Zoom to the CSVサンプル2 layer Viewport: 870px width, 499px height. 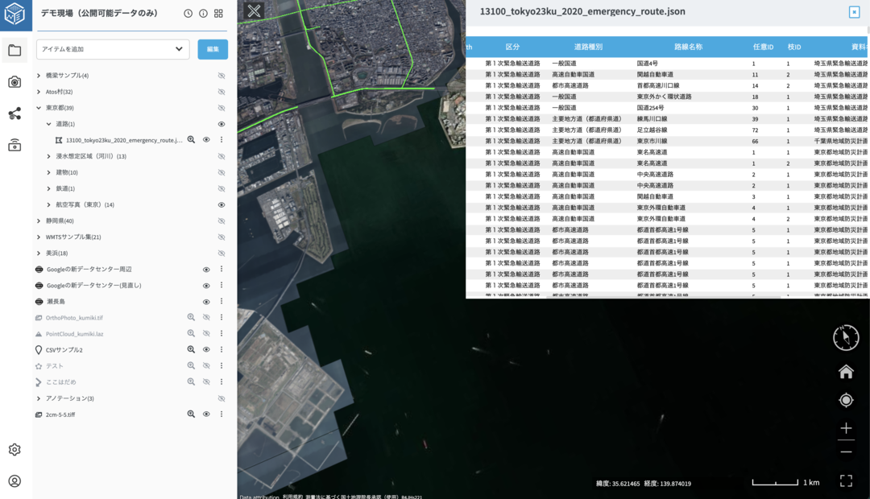coord(191,350)
